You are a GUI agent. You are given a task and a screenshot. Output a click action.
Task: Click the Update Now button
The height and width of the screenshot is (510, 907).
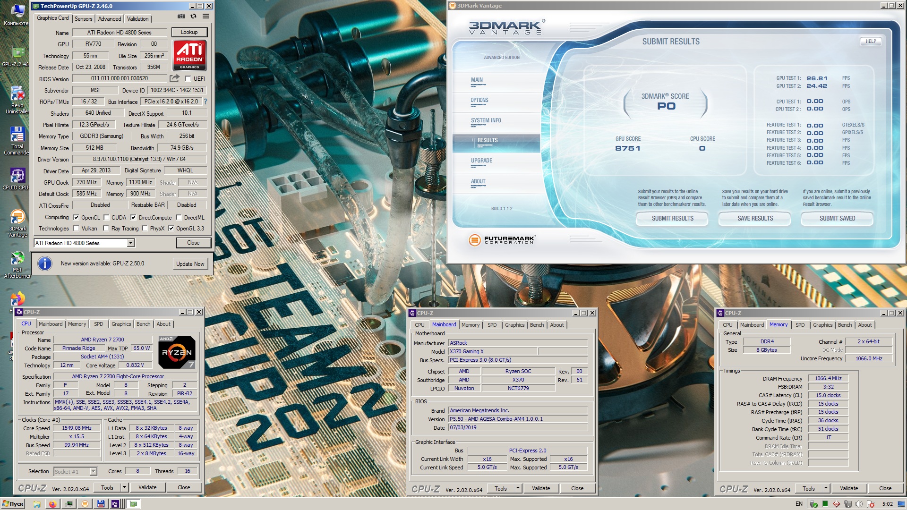[190, 264]
